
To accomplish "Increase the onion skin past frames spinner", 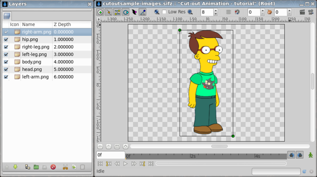I will pos(263,11).
